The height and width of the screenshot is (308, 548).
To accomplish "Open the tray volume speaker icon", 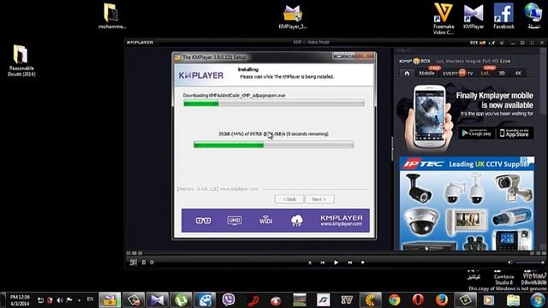I will coord(60,300).
